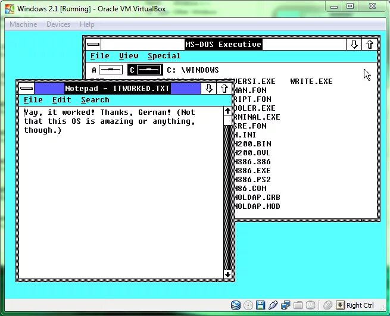The height and width of the screenshot is (316, 390).
Task: Click the mouse integration status icon
Action: 328,305
